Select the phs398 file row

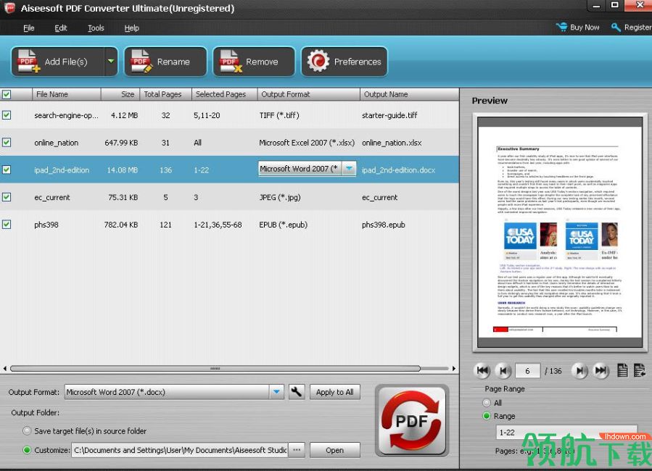(x=229, y=225)
